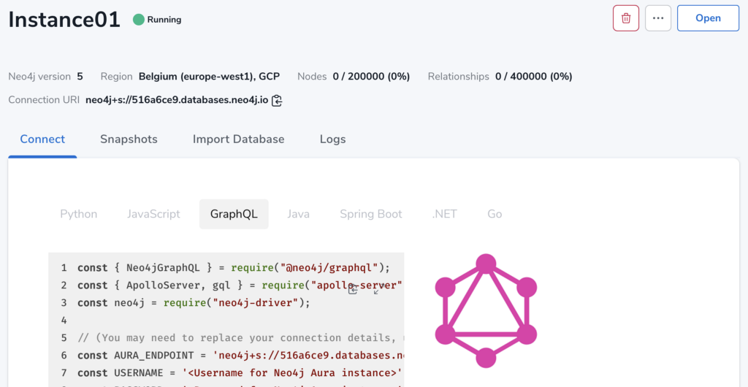Viewport: 748px width, 387px height.
Task: Switch to the Snapshots tab
Action: [129, 139]
